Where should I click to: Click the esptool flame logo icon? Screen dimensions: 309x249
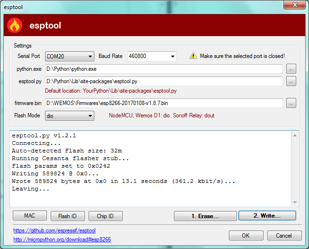tap(15, 25)
